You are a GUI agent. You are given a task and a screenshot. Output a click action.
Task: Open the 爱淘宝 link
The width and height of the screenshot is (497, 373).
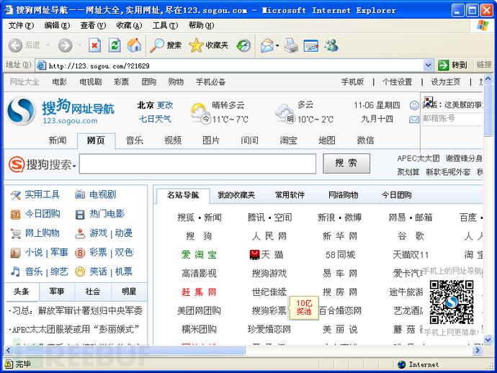click(x=199, y=254)
